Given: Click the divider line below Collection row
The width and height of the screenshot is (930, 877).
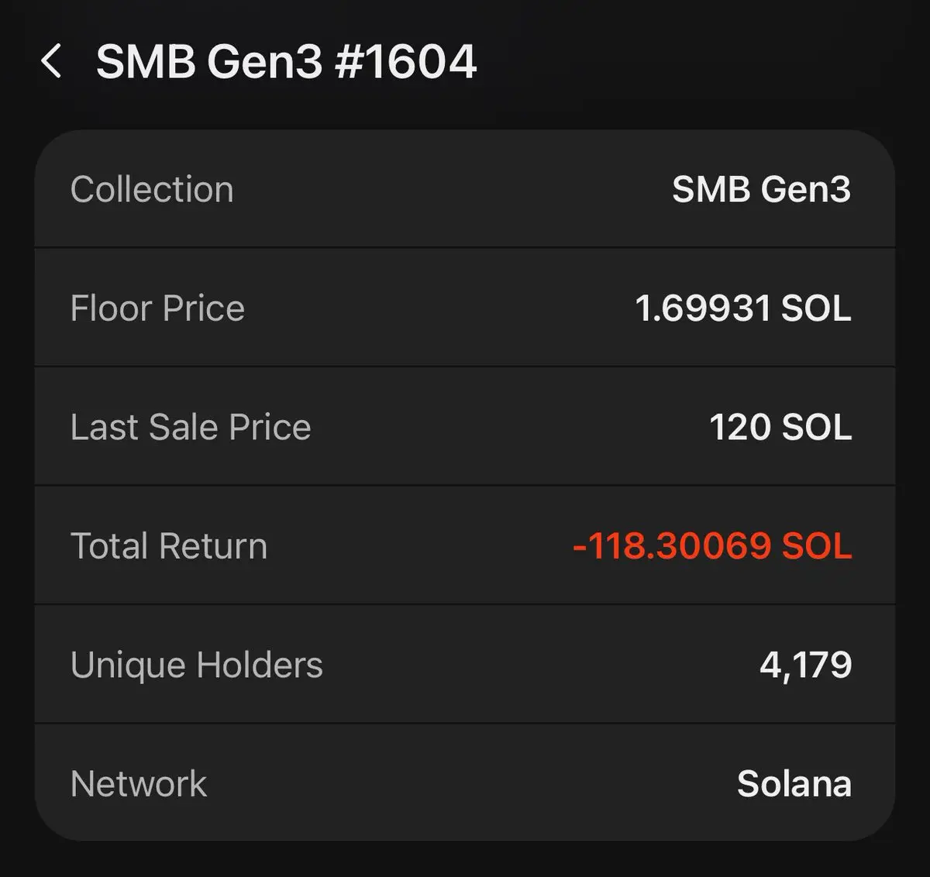Looking at the screenshot, I should coord(465,248).
